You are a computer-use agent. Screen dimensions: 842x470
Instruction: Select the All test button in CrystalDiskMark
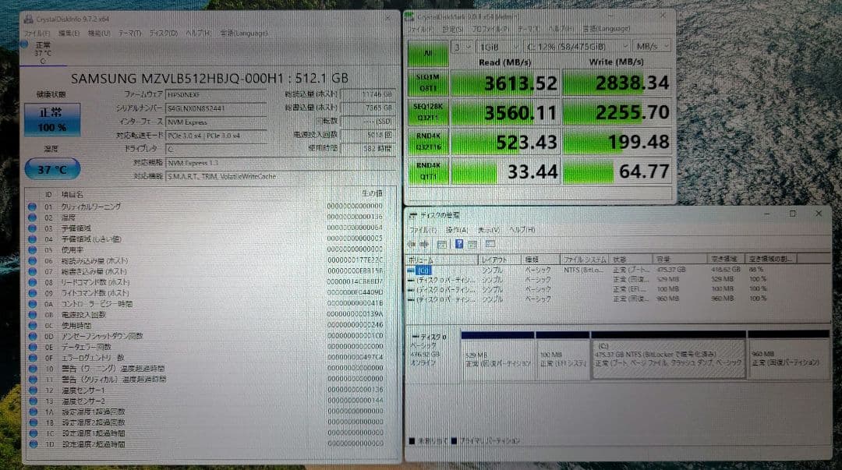coord(426,51)
